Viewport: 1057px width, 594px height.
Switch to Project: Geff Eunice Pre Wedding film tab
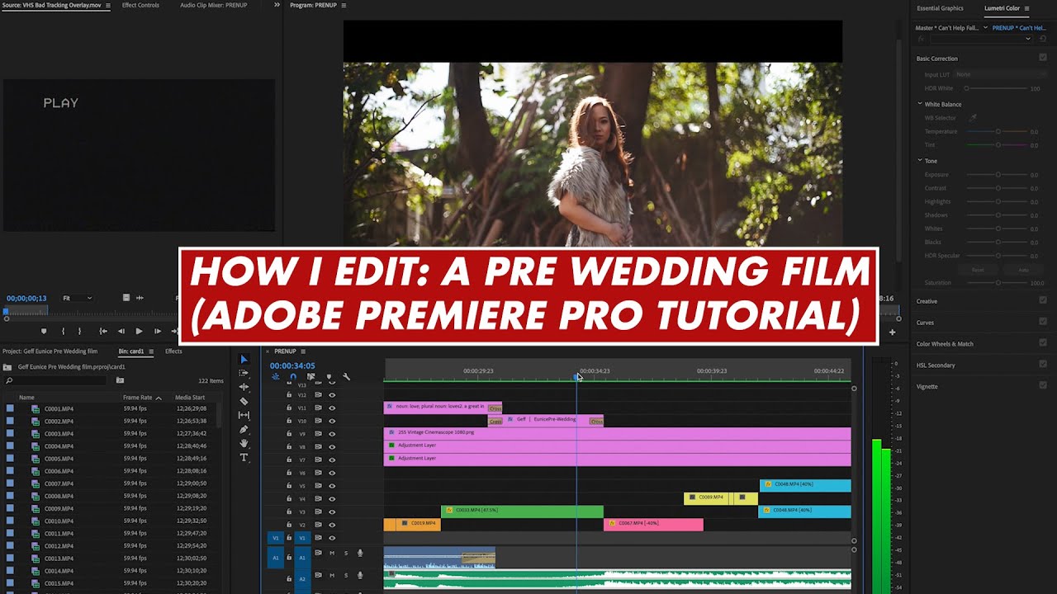pyautogui.click(x=50, y=351)
